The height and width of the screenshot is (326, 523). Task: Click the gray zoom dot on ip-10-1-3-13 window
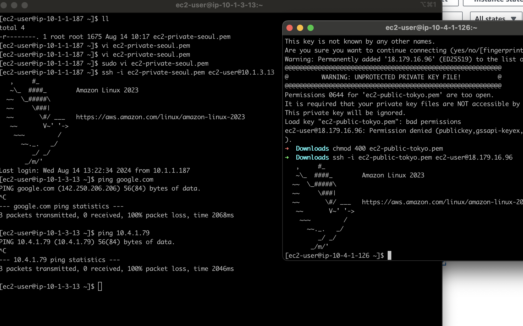pyautogui.click(x=25, y=5)
